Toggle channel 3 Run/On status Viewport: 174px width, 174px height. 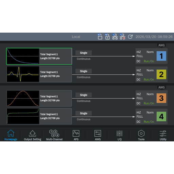149,103
